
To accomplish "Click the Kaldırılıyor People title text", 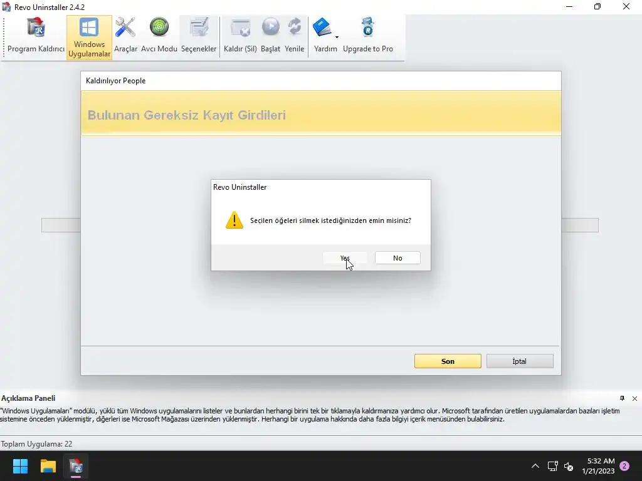I will pyautogui.click(x=116, y=81).
